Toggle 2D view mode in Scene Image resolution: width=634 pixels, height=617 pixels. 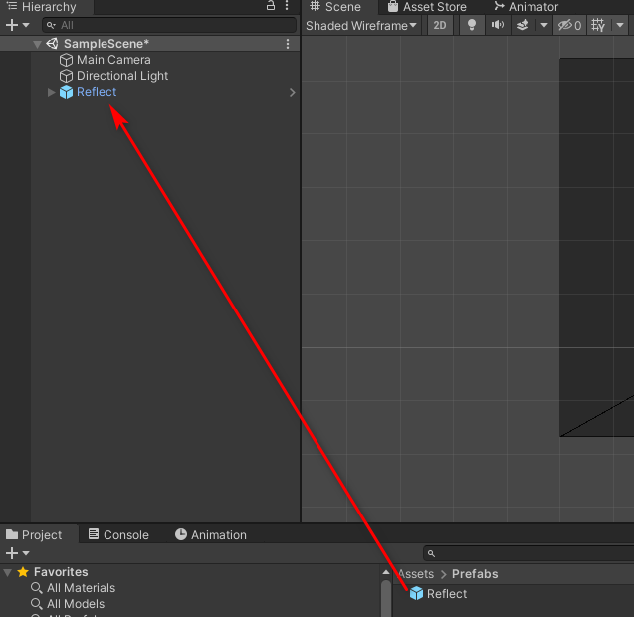[x=440, y=25]
